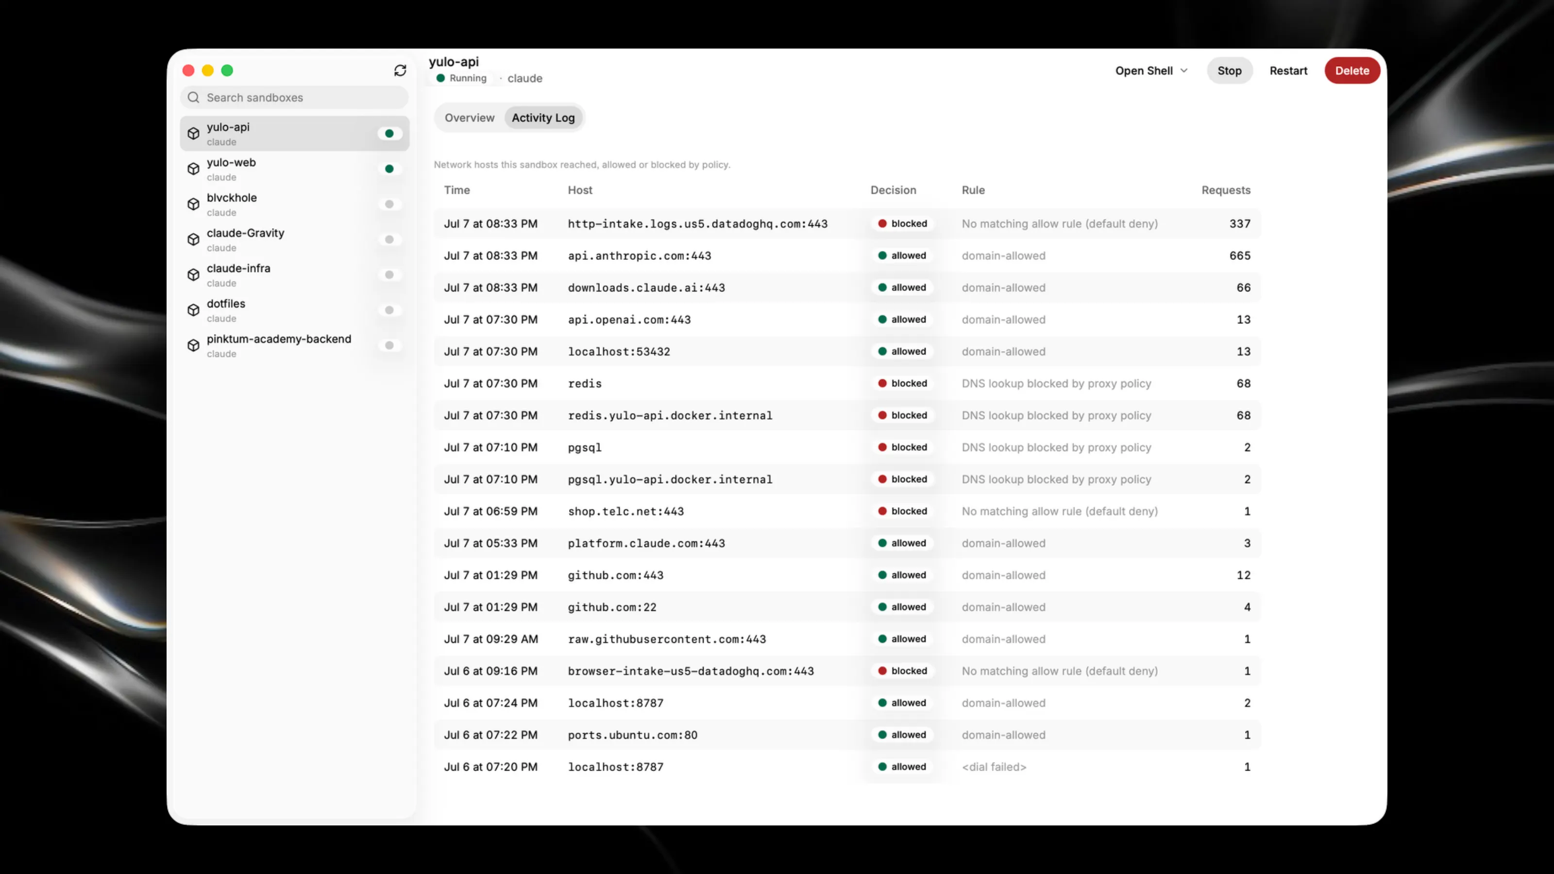This screenshot has height=874, width=1554.
Task: Click the Time column header
Action: tap(456, 190)
